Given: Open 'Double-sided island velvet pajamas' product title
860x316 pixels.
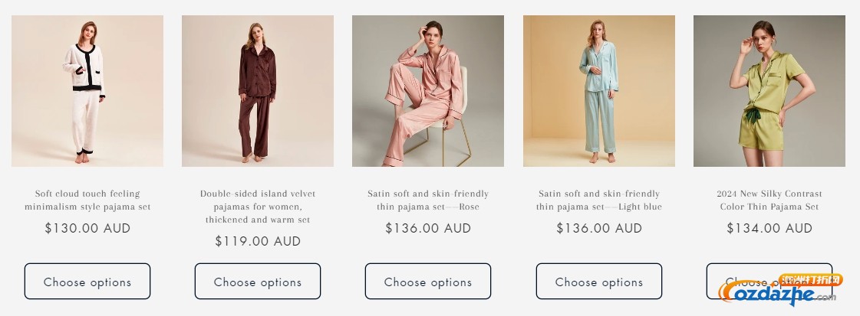Looking at the screenshot, I should [x=258, y=207].
